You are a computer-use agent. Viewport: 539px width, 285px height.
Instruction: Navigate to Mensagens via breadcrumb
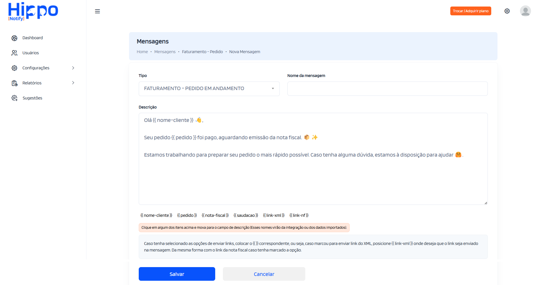pyautogui.click(x=165, y=51)
